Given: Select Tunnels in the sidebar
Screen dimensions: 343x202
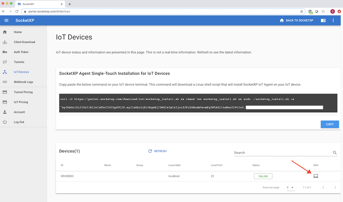Looking at the screenshot, I should pyautogui.click(x=19, y=62).
